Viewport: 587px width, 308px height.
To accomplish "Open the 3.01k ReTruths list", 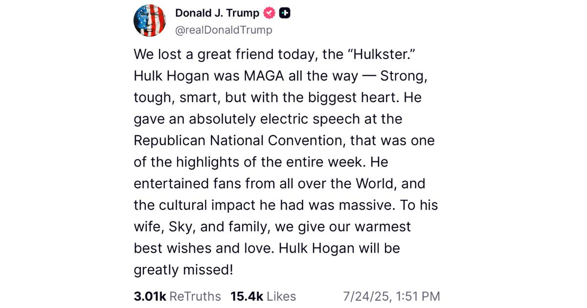I will pos(177,296).
